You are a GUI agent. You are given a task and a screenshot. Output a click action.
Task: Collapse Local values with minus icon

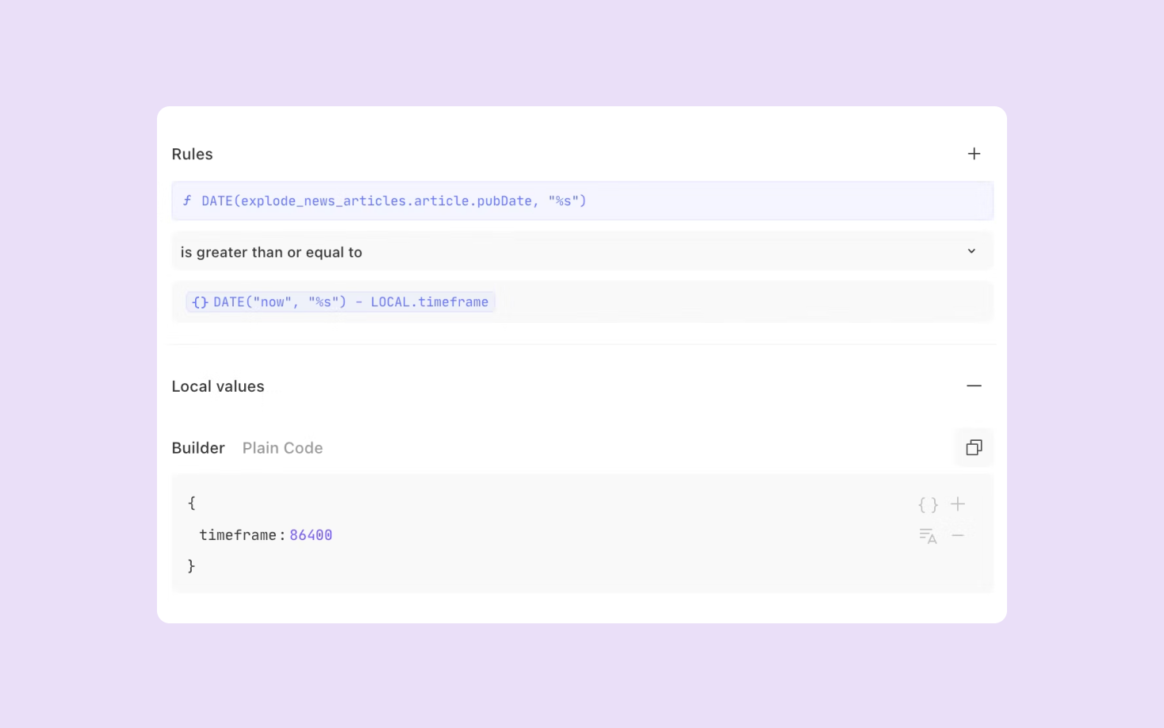point(974,386)
